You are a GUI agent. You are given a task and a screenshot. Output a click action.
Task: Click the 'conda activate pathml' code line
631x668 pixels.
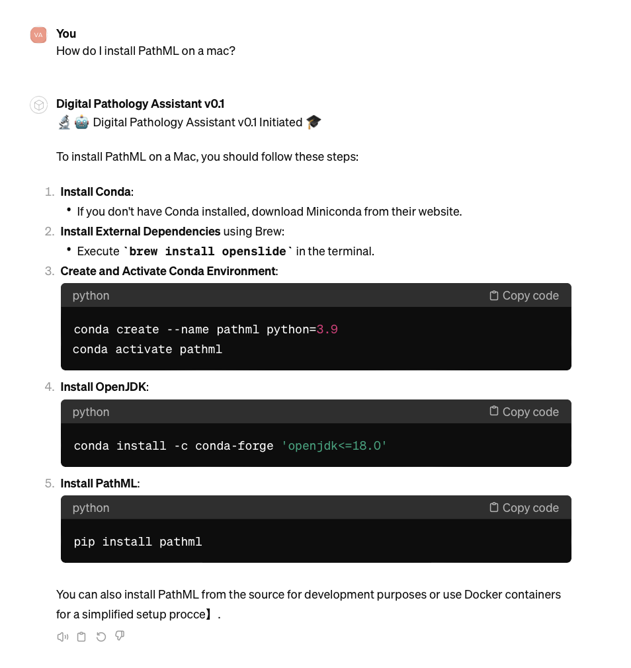click(x=147, y=349)
